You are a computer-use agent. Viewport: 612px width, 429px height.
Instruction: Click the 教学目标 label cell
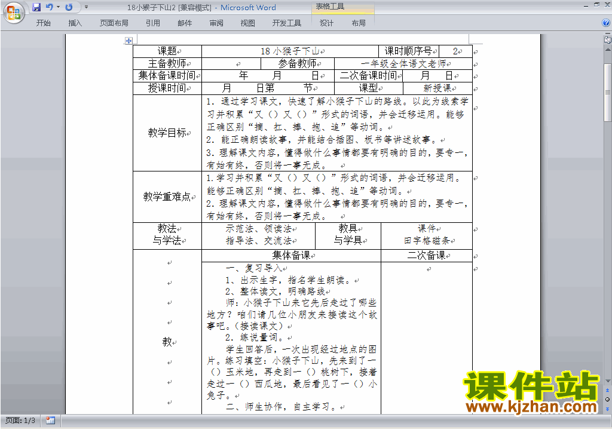pyautogui.click(x=167, y=133)
